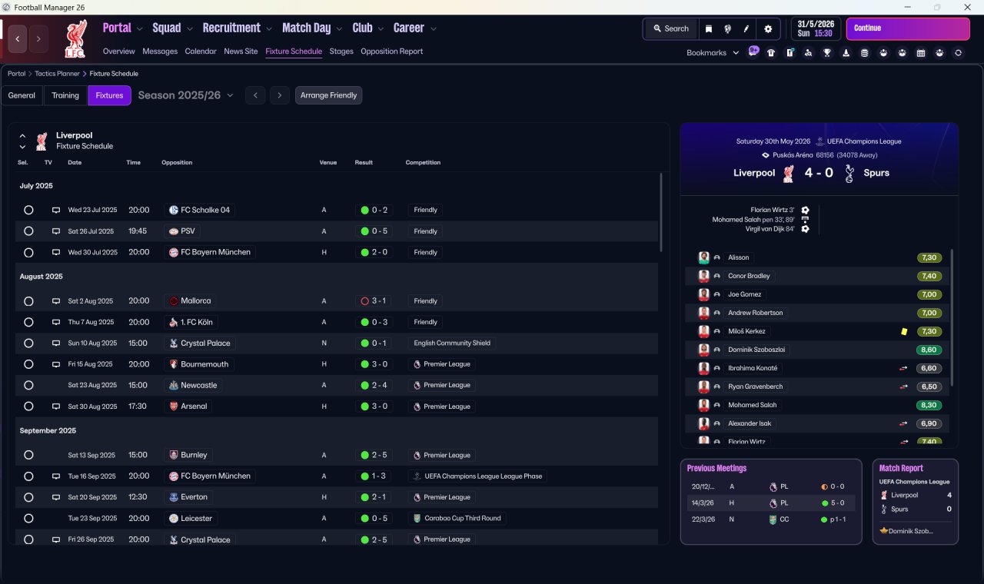
Task: Click Dominik Szoboszlai's 8,60 rating badge
Action: [x=929, y=350]
